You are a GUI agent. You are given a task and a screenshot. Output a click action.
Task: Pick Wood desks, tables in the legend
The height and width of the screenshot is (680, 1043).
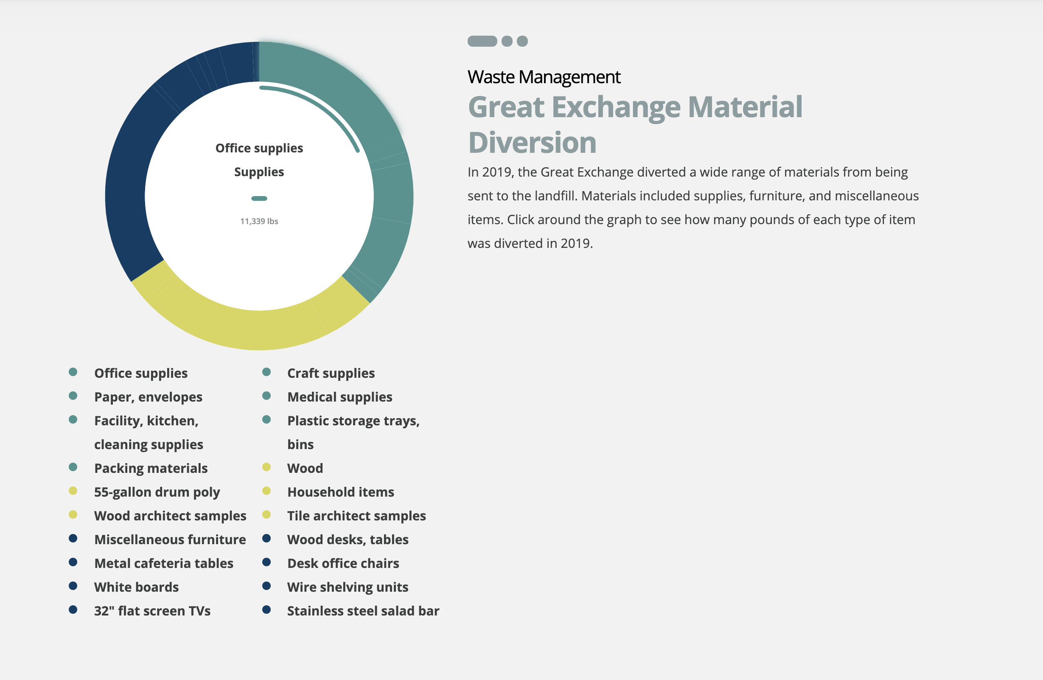348,539
